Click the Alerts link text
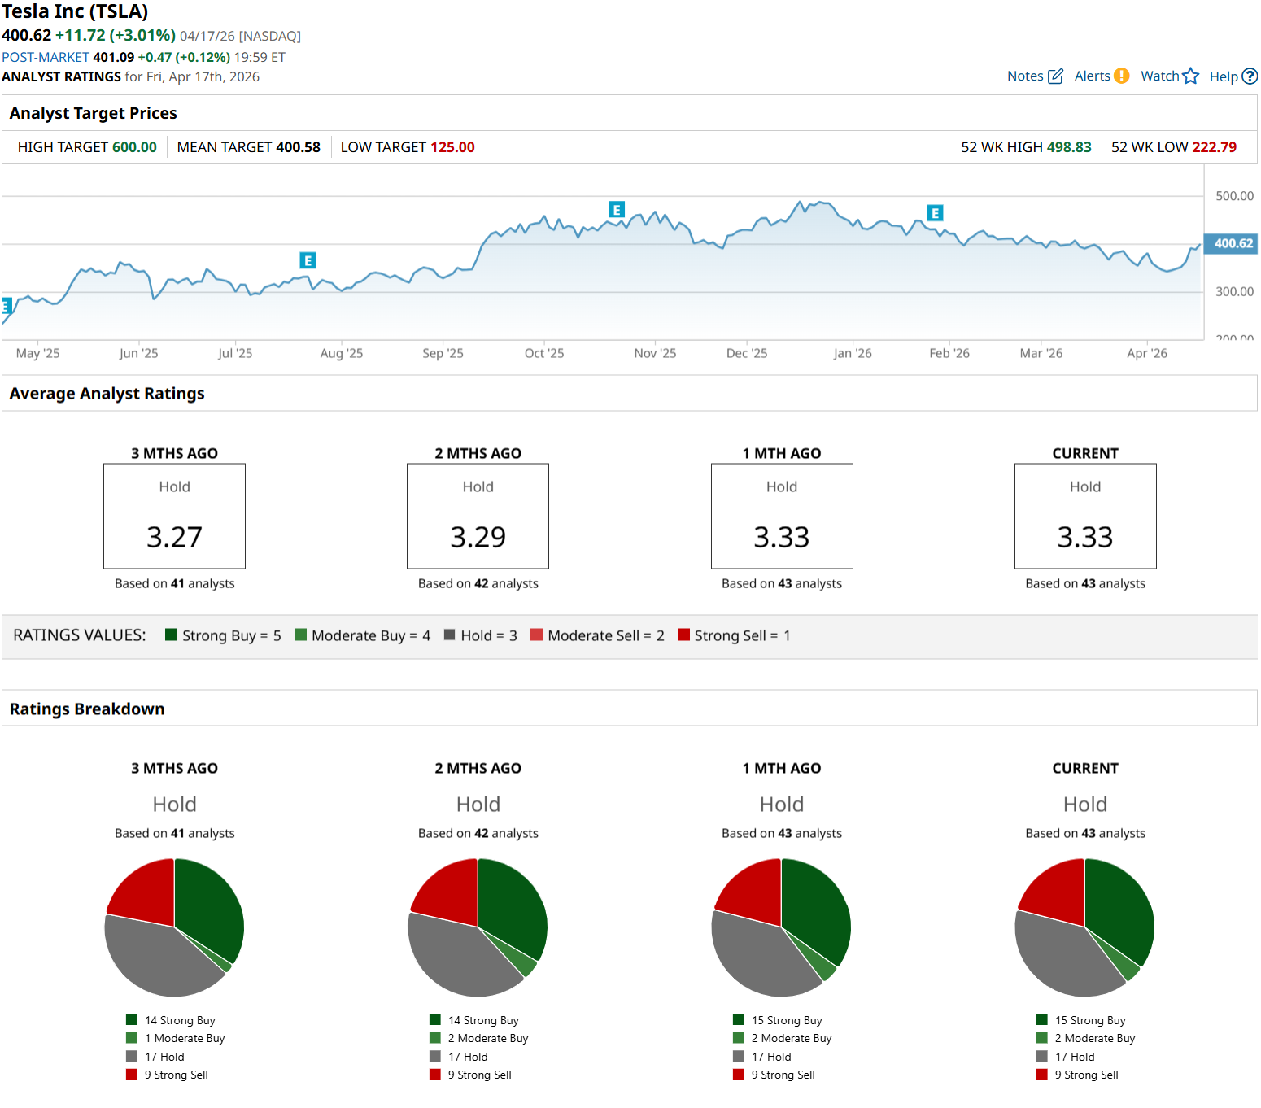 tap(1092, 76)
